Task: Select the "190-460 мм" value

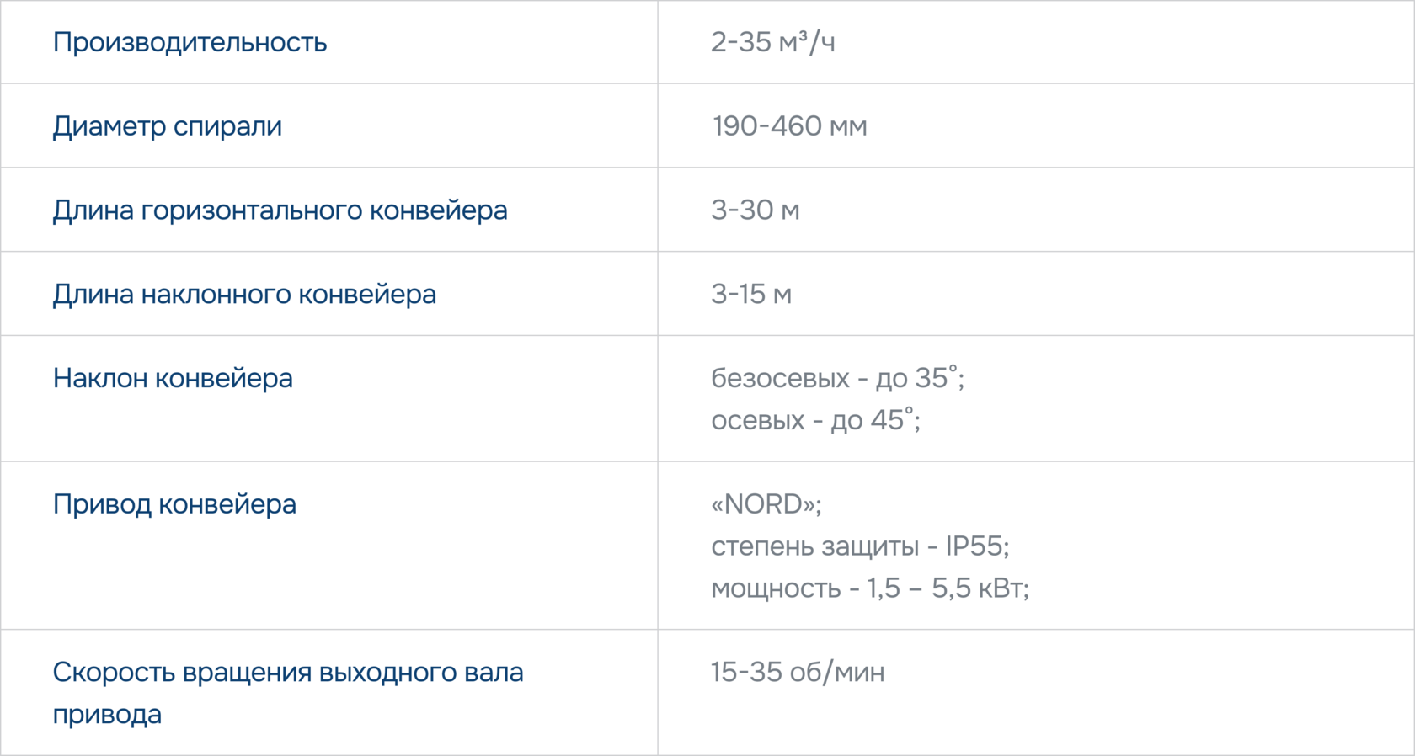Action: pyautogui.click(x=789, y=126)
